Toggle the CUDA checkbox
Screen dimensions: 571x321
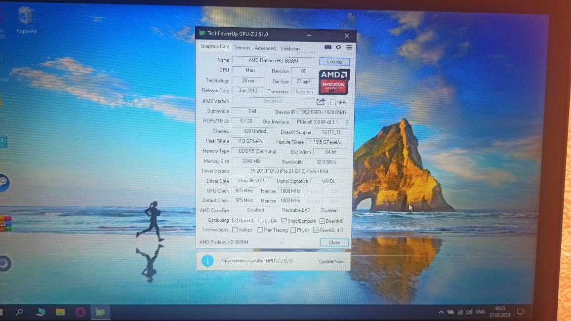pos(261,221)
